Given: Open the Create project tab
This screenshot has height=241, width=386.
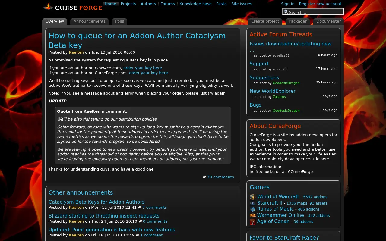Looking at the screenshot, I should 265,21.
